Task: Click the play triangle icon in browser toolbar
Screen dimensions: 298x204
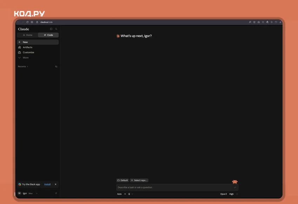Action: (x=272, y=22)
